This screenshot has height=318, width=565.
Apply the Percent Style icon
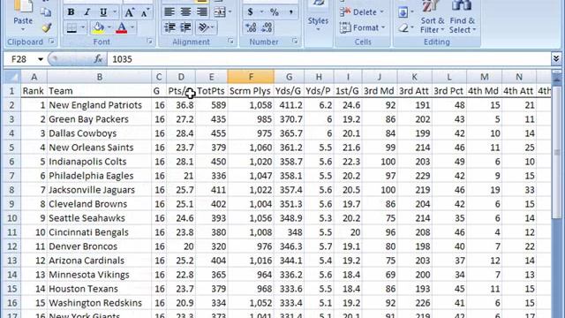[x=275, y=12]
